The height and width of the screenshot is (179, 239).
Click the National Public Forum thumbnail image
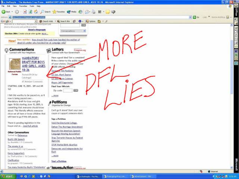coord(15,64)
